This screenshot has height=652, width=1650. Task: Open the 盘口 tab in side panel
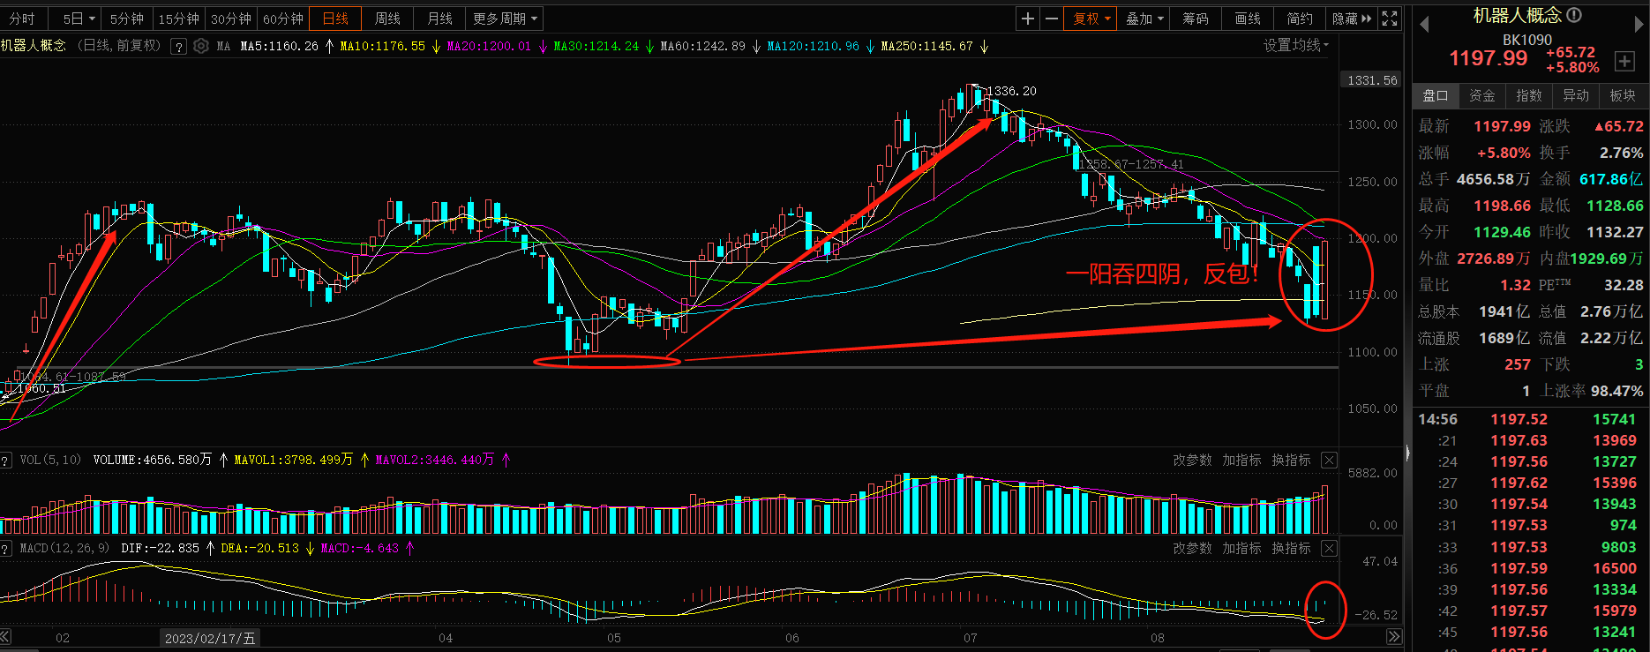point(1436,96)
